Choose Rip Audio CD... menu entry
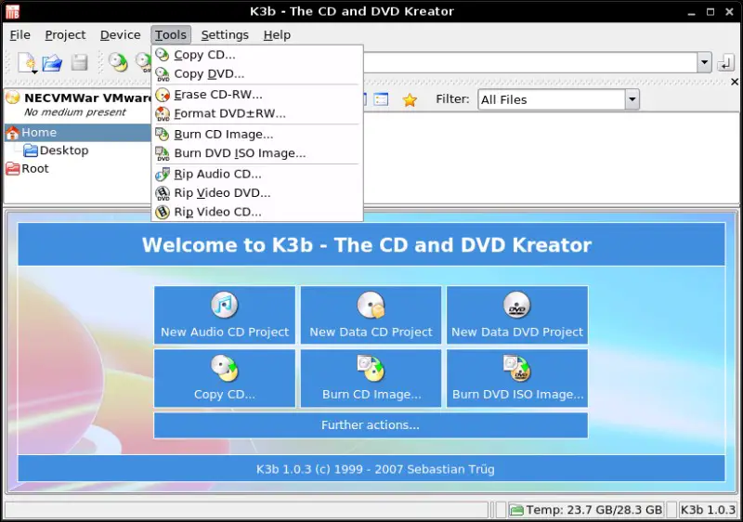743x522 pixels. (257, 175)
